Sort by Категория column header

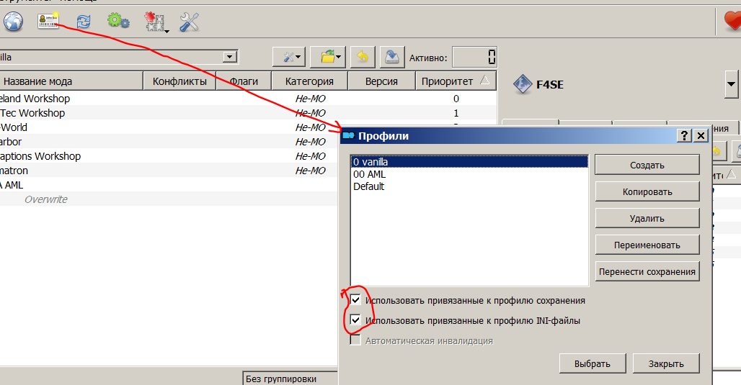[309, 81]
